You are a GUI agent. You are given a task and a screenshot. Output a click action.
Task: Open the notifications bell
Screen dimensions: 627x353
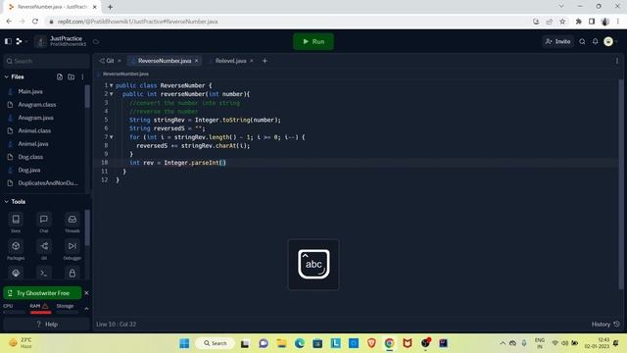tap(595, 41)
